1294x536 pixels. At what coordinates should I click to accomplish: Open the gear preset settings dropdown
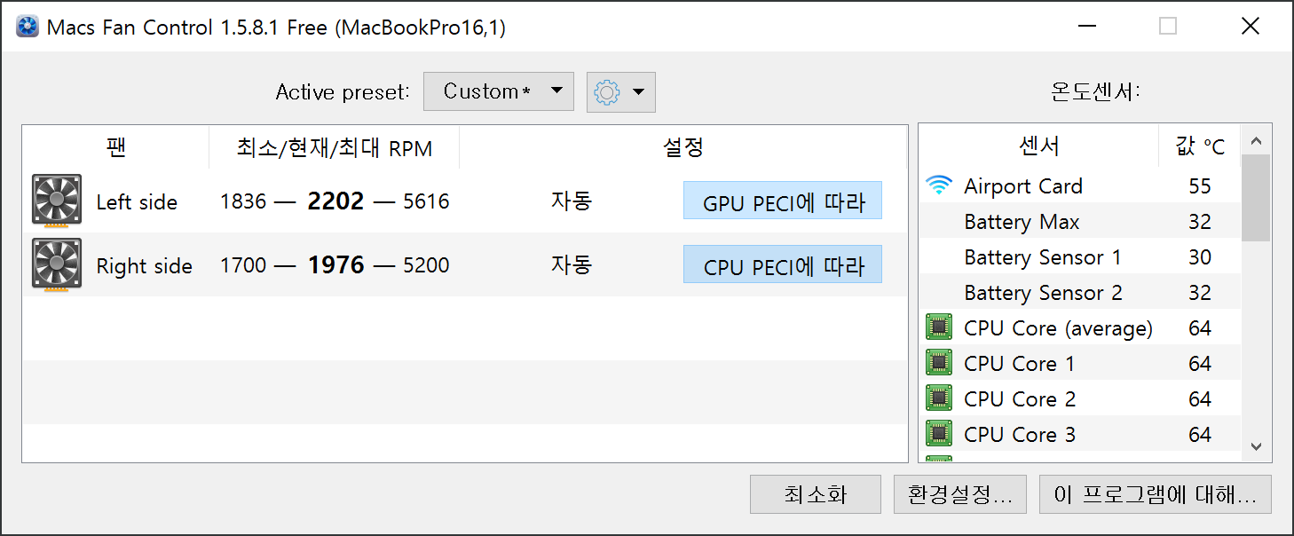point(621,91)
